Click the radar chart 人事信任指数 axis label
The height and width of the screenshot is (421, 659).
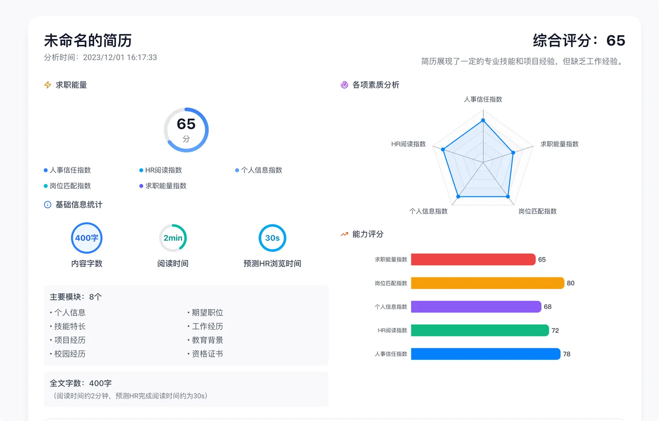pyautogui.click(x=483, y=99)
